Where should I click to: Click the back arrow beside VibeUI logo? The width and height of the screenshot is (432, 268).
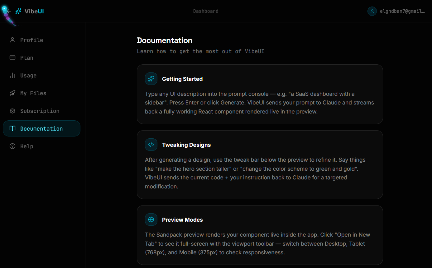[x=8, y=11]
